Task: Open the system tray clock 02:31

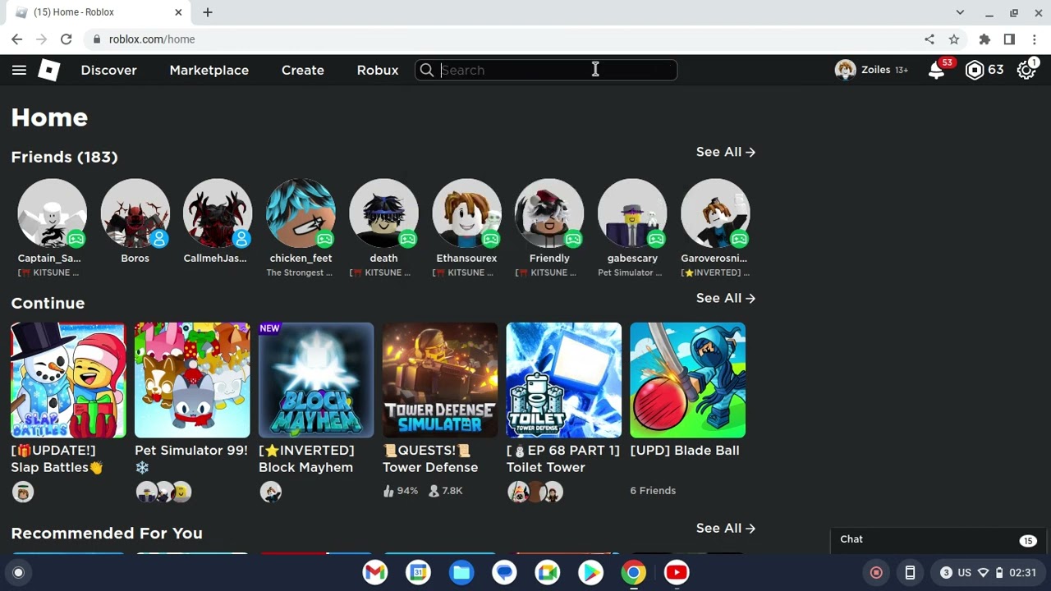Action: [1022, 573]
